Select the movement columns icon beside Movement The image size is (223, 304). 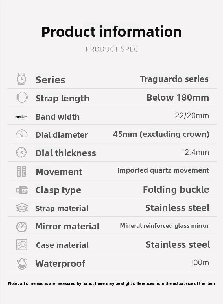21,171
